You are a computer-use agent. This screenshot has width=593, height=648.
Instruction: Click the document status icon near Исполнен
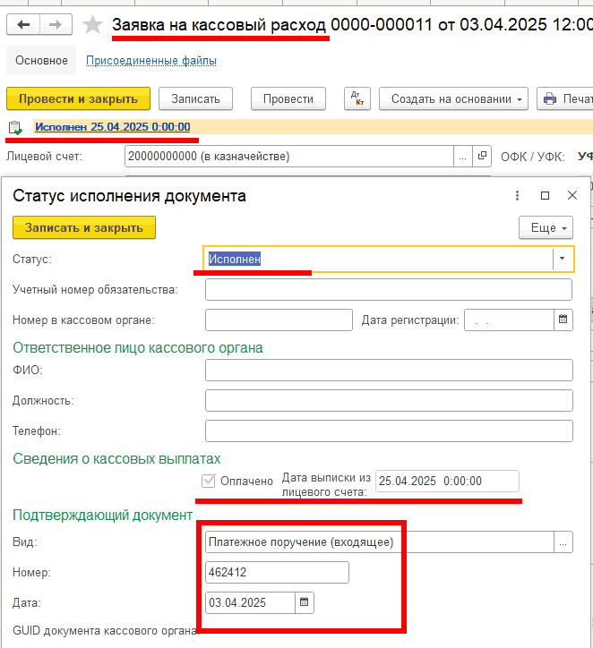point(15,128)
